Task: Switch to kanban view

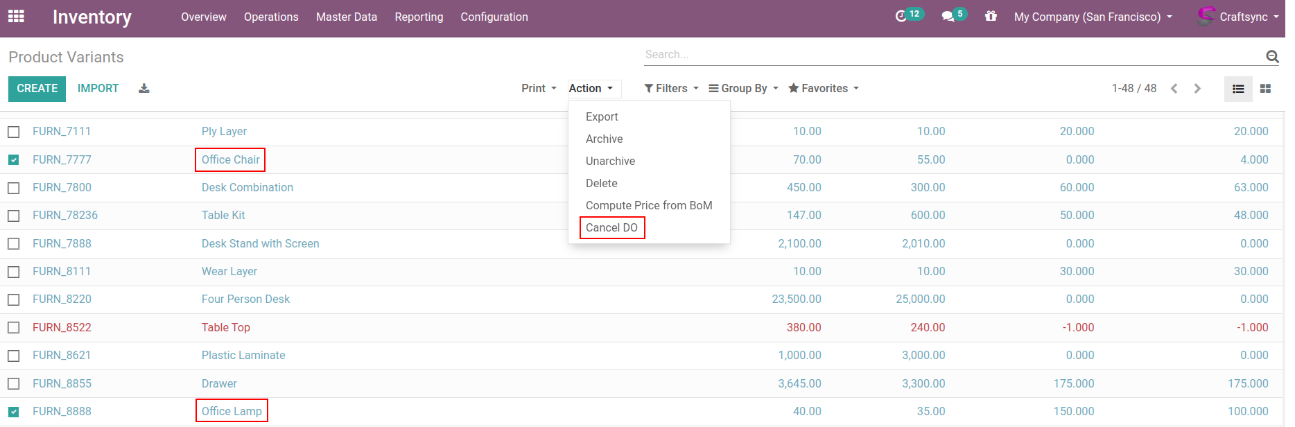Action: coord(1265,89)
